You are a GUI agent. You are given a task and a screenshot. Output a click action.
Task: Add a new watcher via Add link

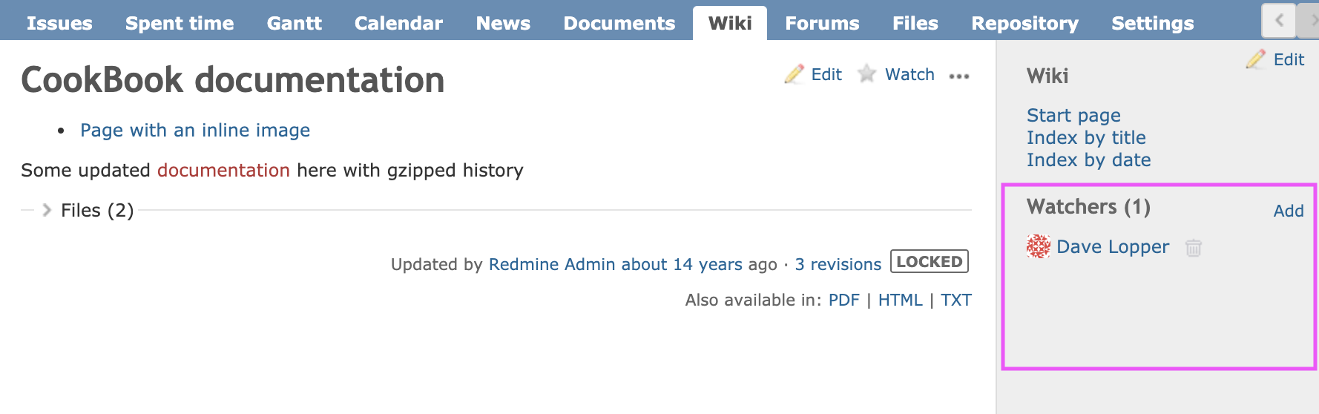click(1289, 211)
